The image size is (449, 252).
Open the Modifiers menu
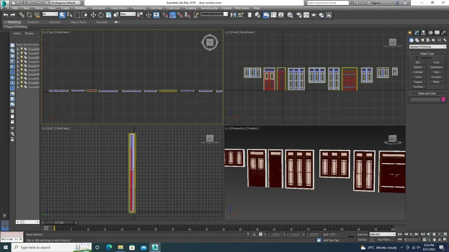click(x=80, y=8)
